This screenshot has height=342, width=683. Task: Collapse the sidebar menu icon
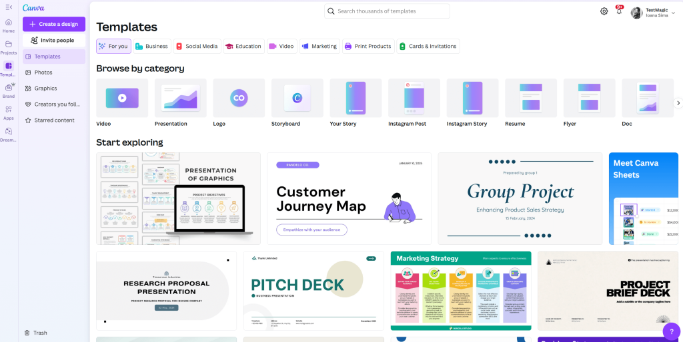click(x=9, y=7)
